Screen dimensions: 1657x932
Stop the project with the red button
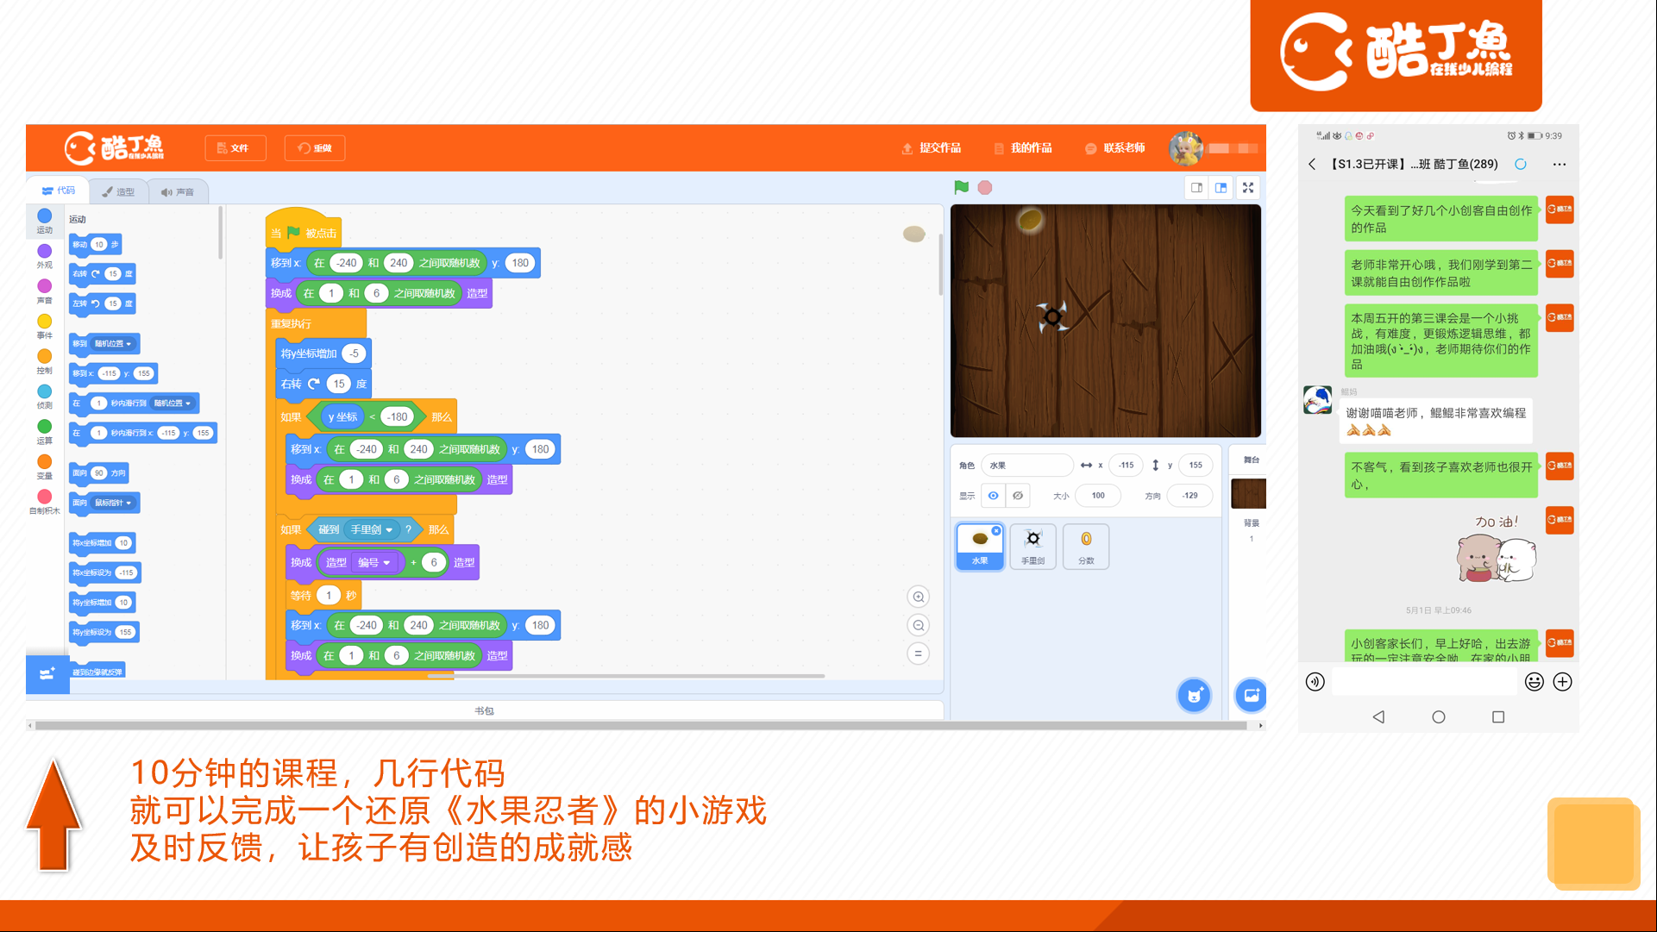[985, 187]
